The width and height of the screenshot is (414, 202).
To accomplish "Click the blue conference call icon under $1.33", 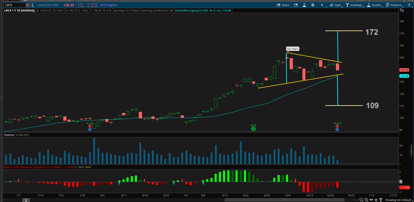I will coord(90,130).
